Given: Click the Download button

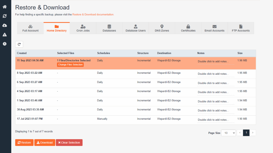Looking at the screenshot, I should pyautogui.click(x=45, y=143).
